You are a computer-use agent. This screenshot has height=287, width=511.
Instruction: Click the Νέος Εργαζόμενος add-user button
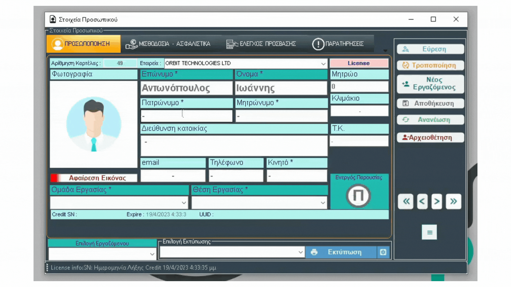pyautogui.click(x=430, y=84)
